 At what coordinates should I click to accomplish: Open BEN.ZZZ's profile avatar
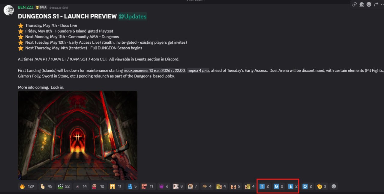pyautogui.click(x=8, y=10)
